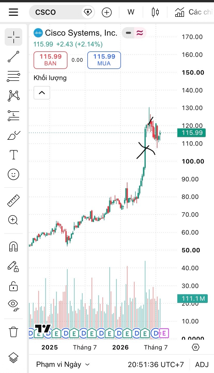Hide all drawings with the eye icon
The image size is (214, 373).
click(x=13, y=305)
